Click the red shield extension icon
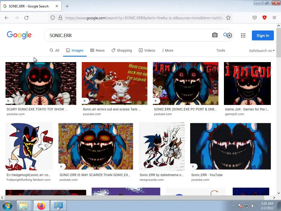This screenshot has height=211, width=281. click(x=264, y=18)
